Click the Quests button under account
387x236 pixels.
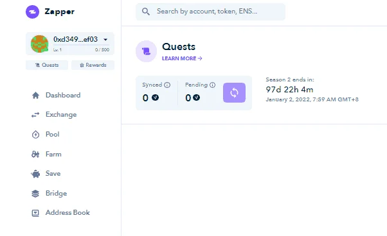click(47, 65)
